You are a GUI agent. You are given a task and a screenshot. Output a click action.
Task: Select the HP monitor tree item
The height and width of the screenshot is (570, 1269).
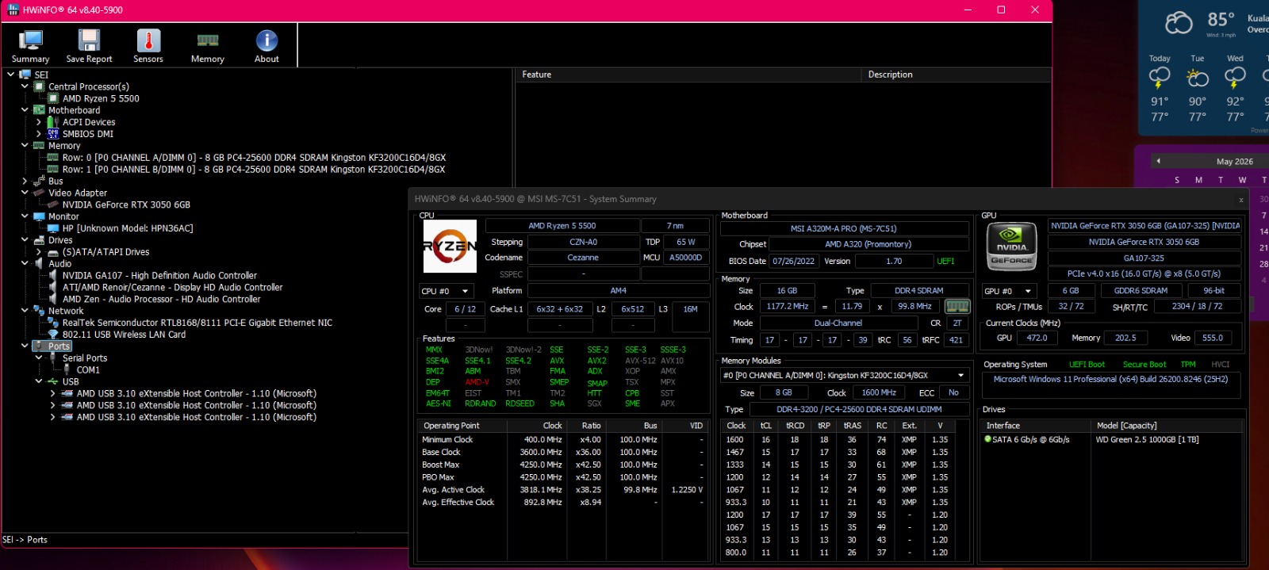[x=128, y=228]
